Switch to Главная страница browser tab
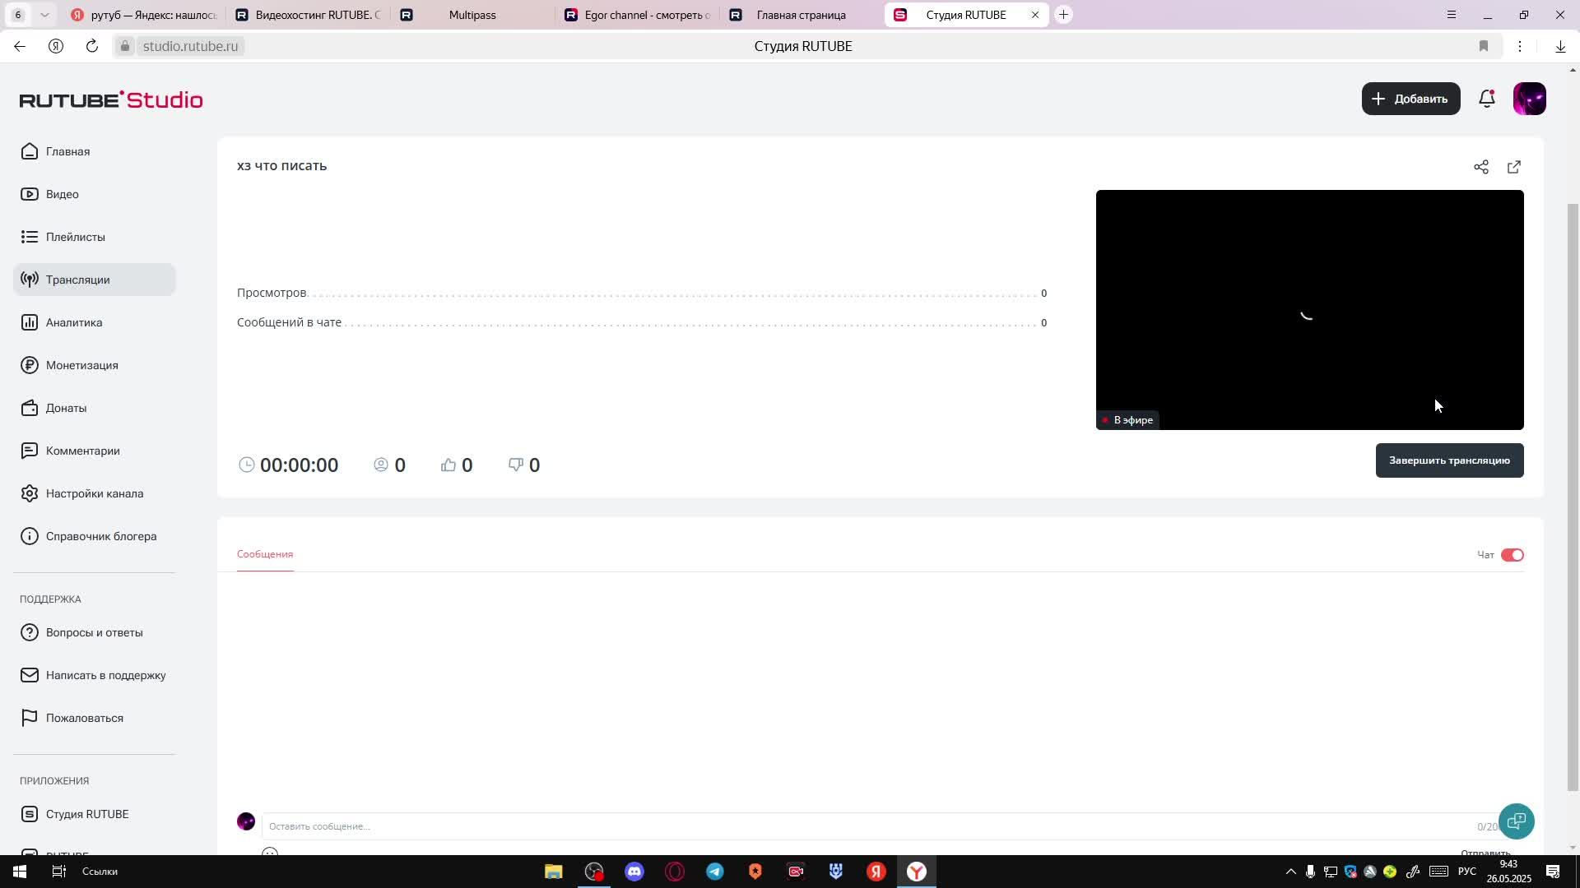 (x=801, y=15)
